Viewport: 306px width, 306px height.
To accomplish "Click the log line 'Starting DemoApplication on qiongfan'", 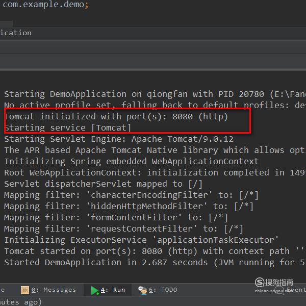I will coord(155,94).
